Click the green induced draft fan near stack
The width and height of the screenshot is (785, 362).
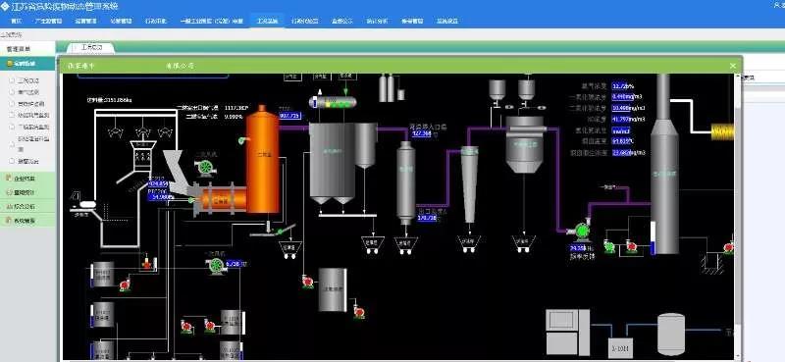pyautogui.click(x=581, y=231)
